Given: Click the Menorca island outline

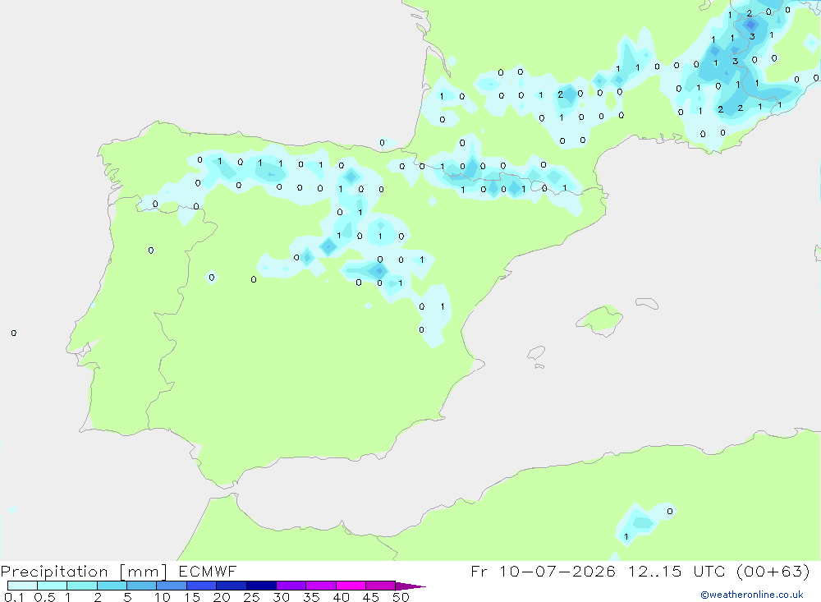Looking at the screenshot, I should [647, 303].
